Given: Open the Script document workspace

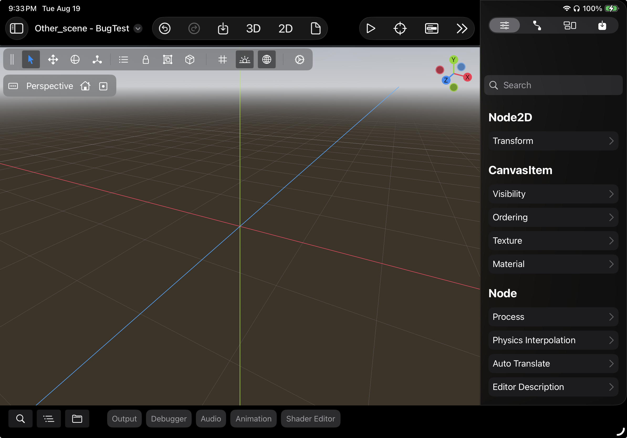Looking at the screenshot, I should (316, 28).
